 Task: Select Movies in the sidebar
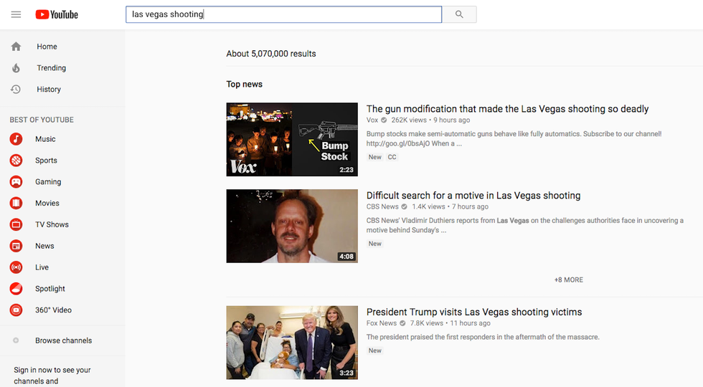coord(47,204)
